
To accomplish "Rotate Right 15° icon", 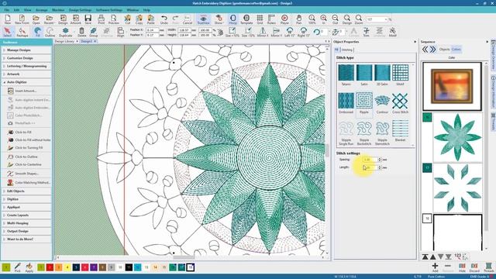I will click(x=303, y=32).
